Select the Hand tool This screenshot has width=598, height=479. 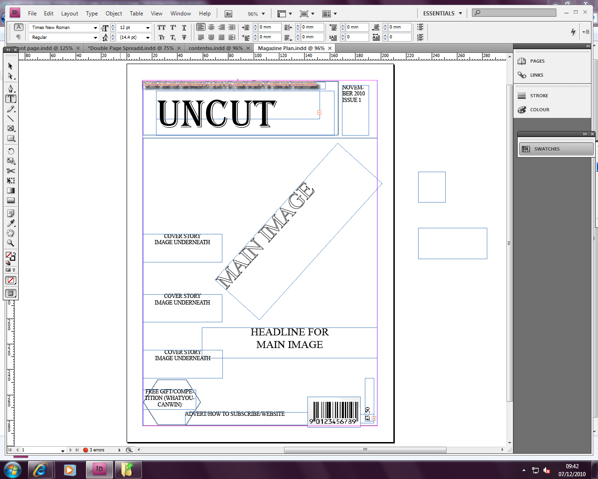(x=10, y=233)
